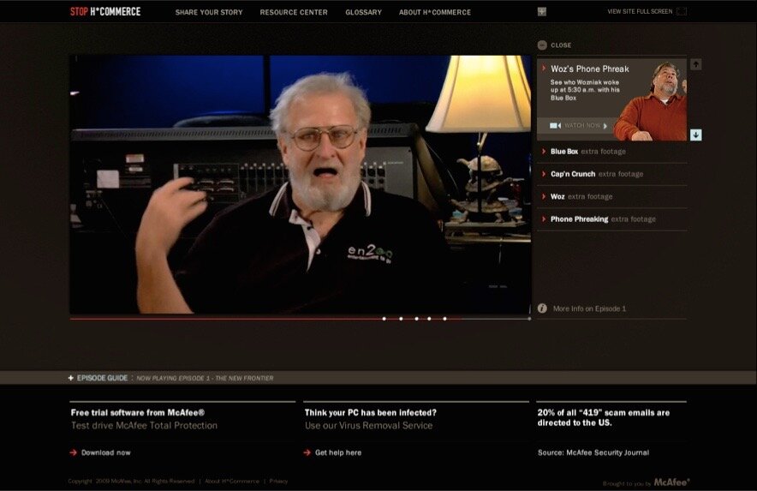Image resolution: width=757 pixels, height=491 pixels.
Task: Click the Get help here link
Action: [338, 452]
